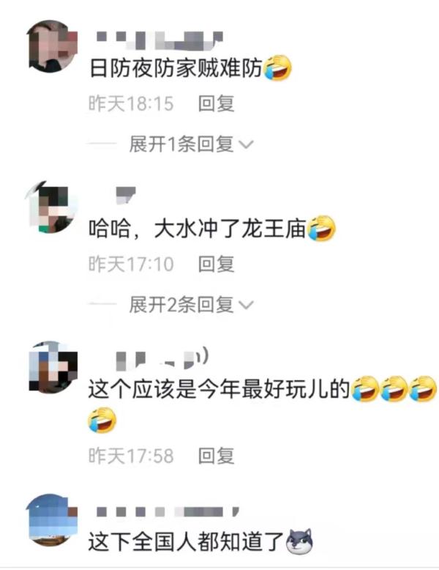
Task: Reply to the comment posted 昨天17:58
Action: click(x=216, y=456)
